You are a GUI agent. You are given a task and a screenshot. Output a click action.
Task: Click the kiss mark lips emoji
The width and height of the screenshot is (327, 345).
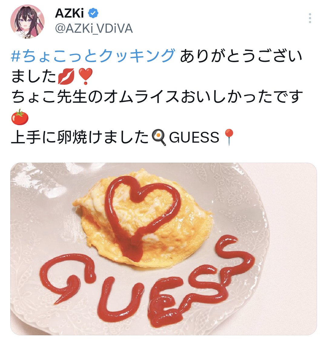click(x=66, y=76)
